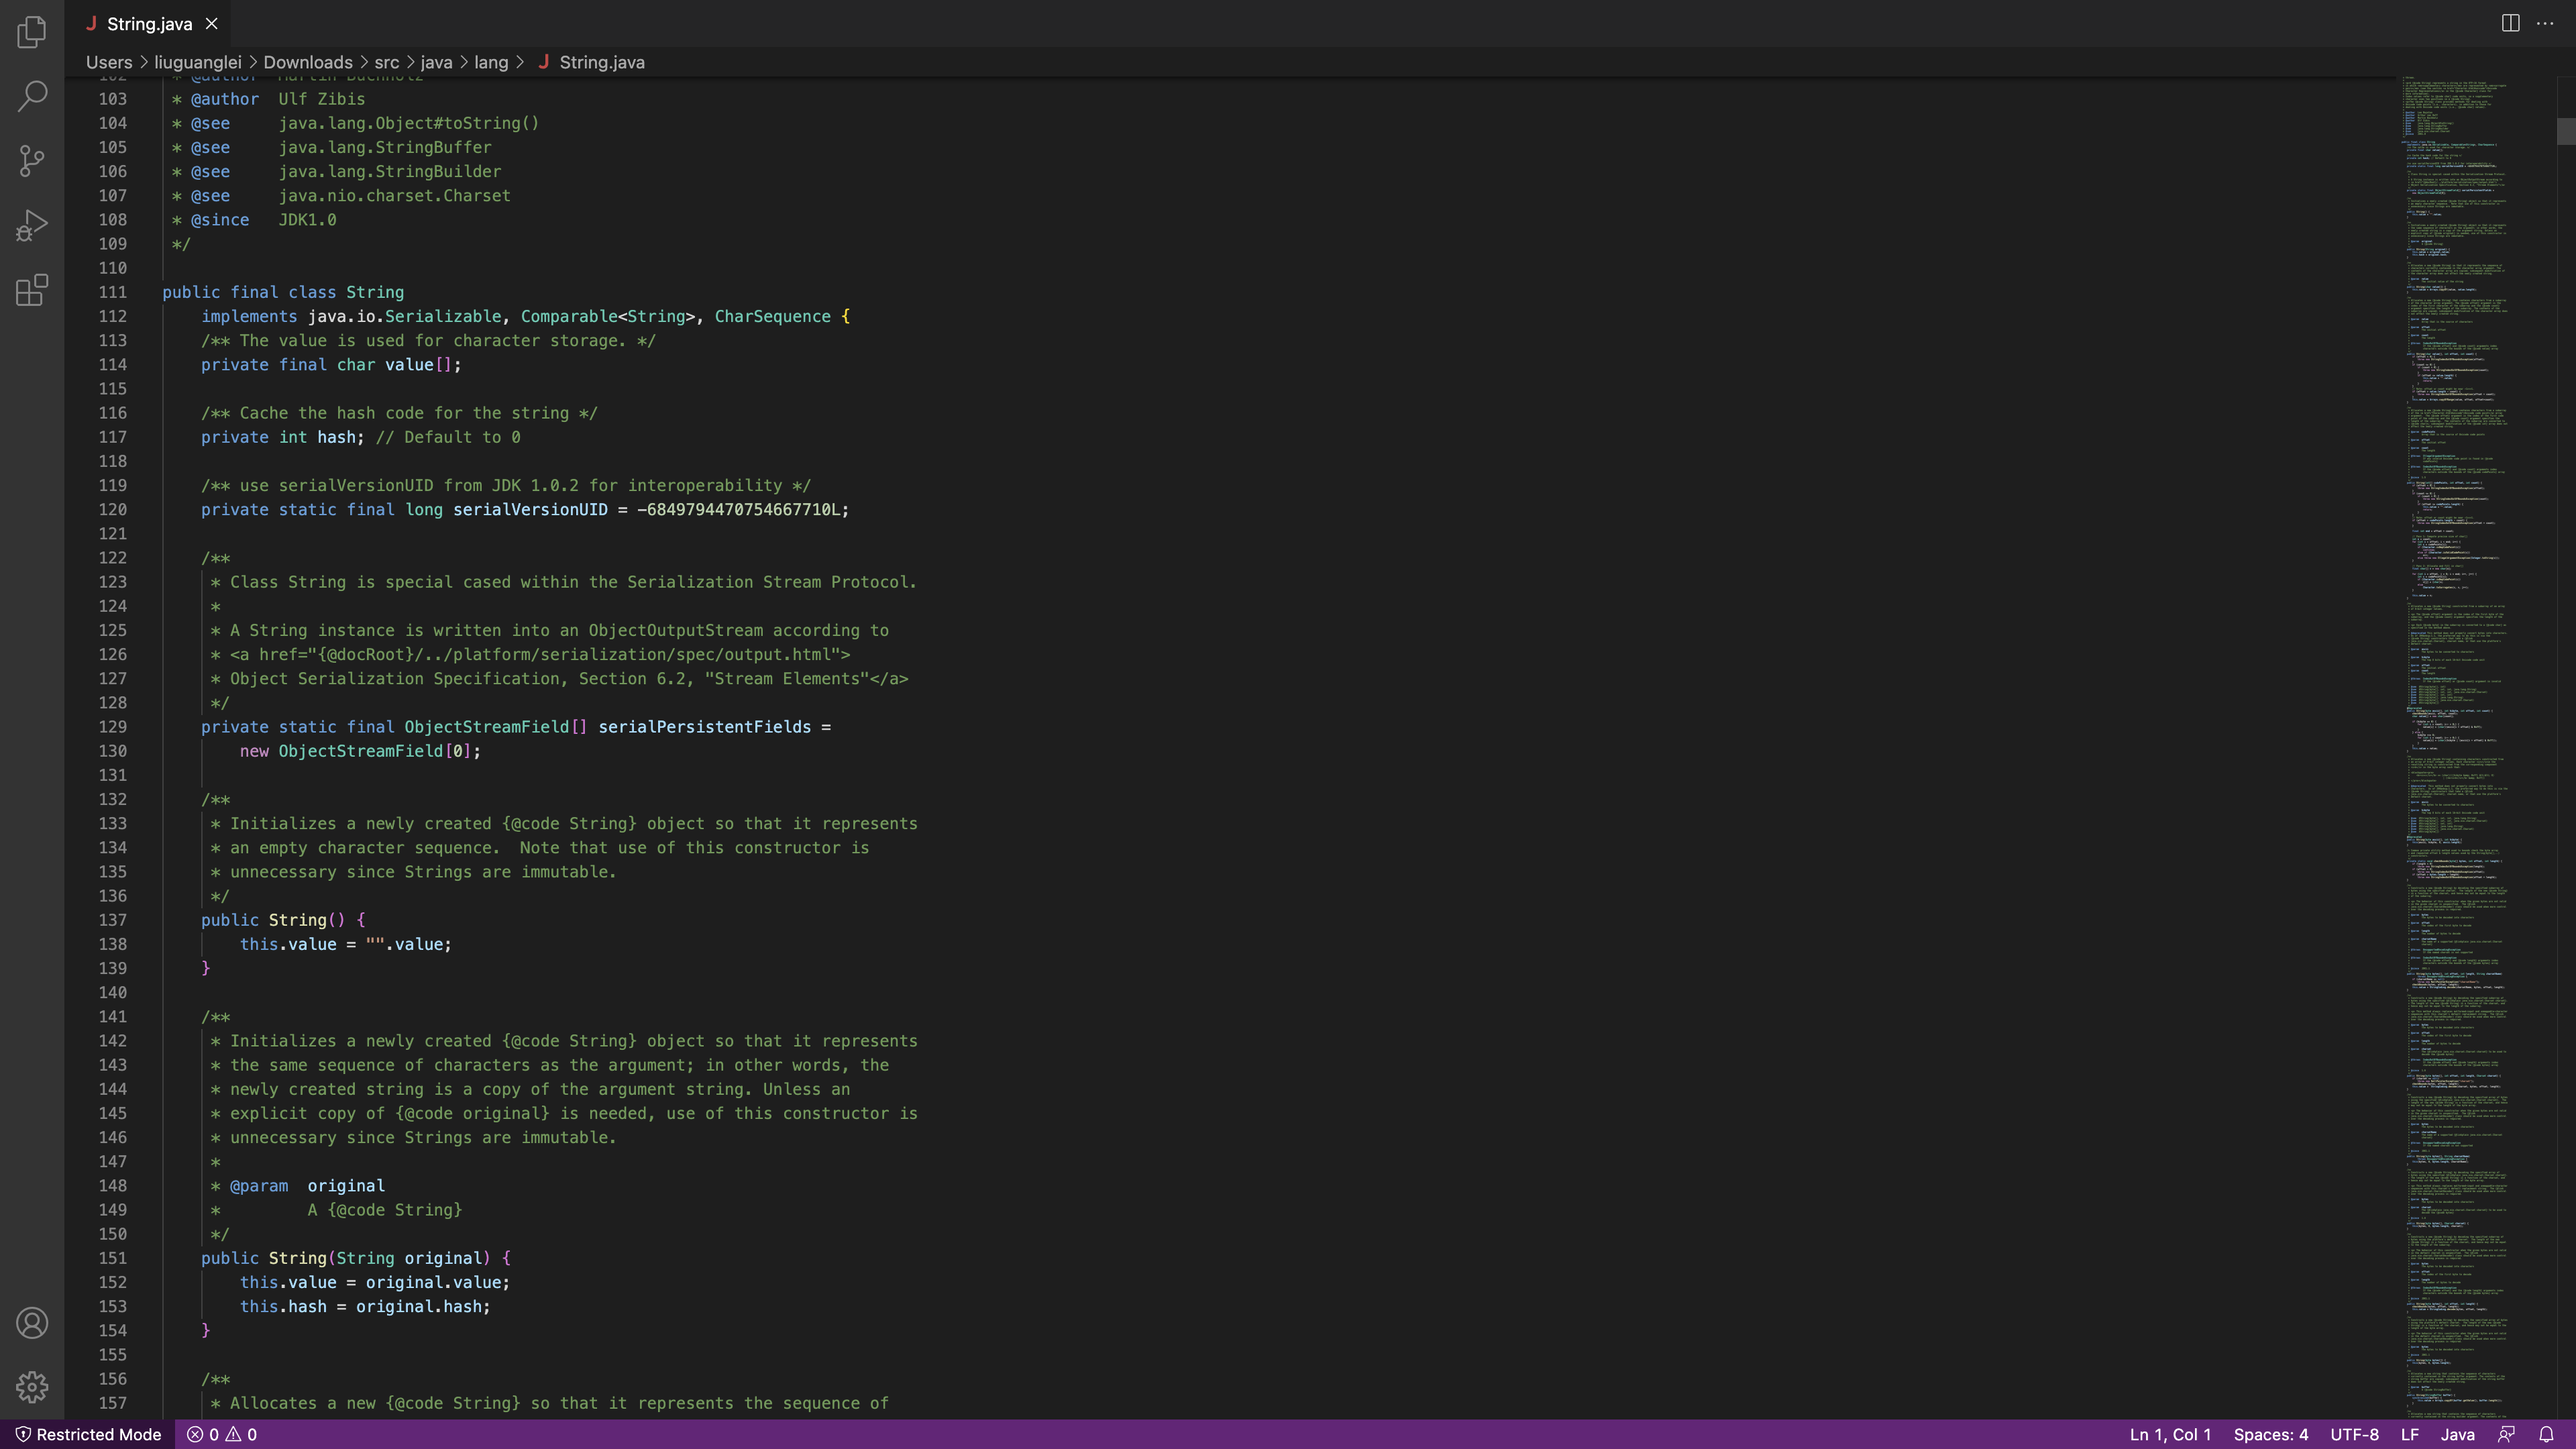Click the Restricted Mode status item
2576x1449 pixels.
pyautogui.click(x=88, y=1434)
